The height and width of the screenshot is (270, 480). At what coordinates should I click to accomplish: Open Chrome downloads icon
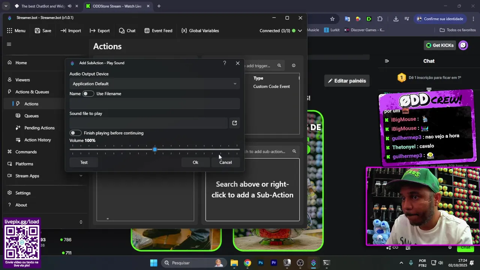[x=396, y=19]
